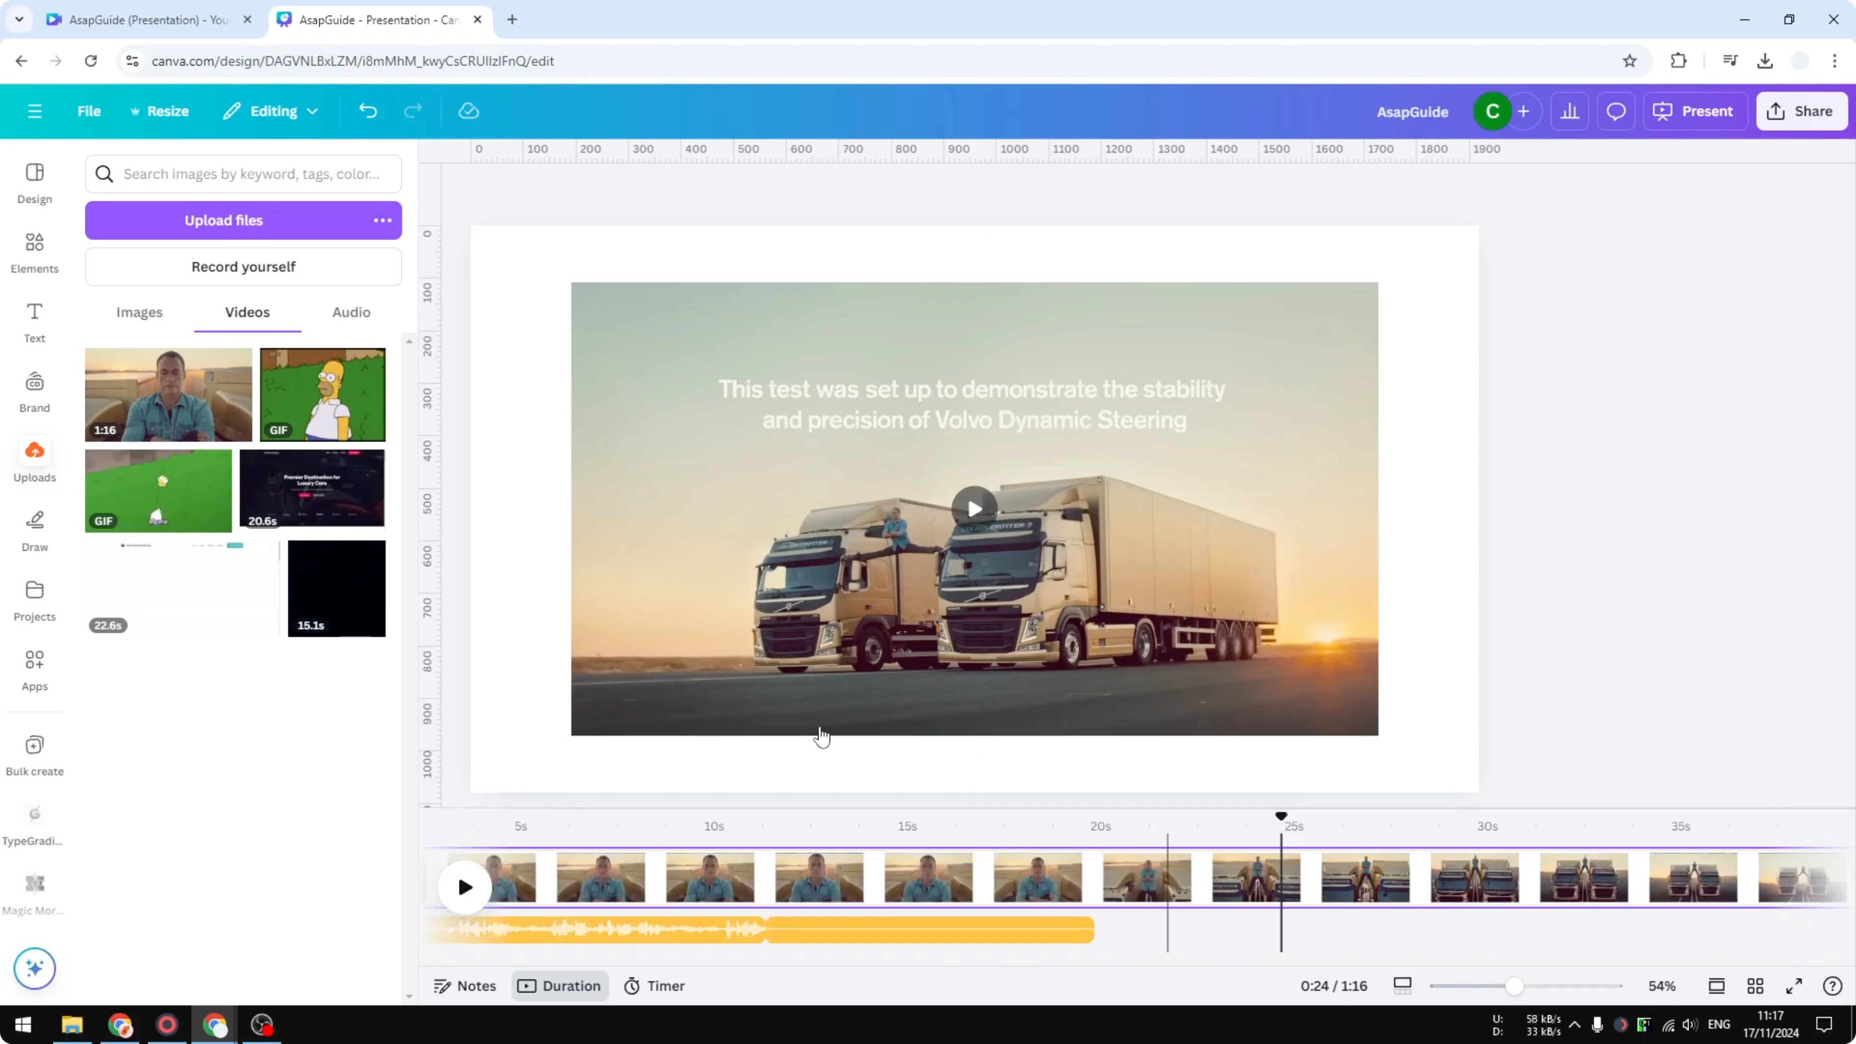
Task: Click the Present button
Action: tap(1695, 110)
